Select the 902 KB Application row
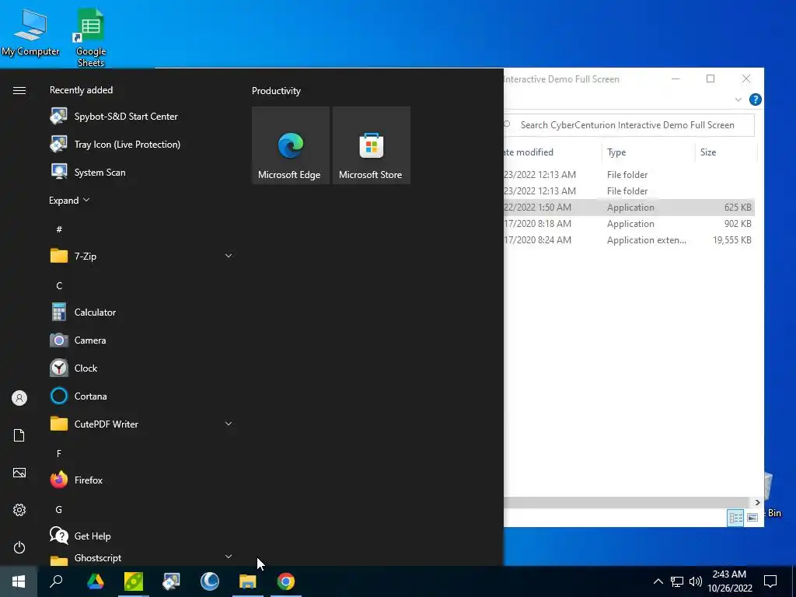796x597 pixels. (628, 223)
